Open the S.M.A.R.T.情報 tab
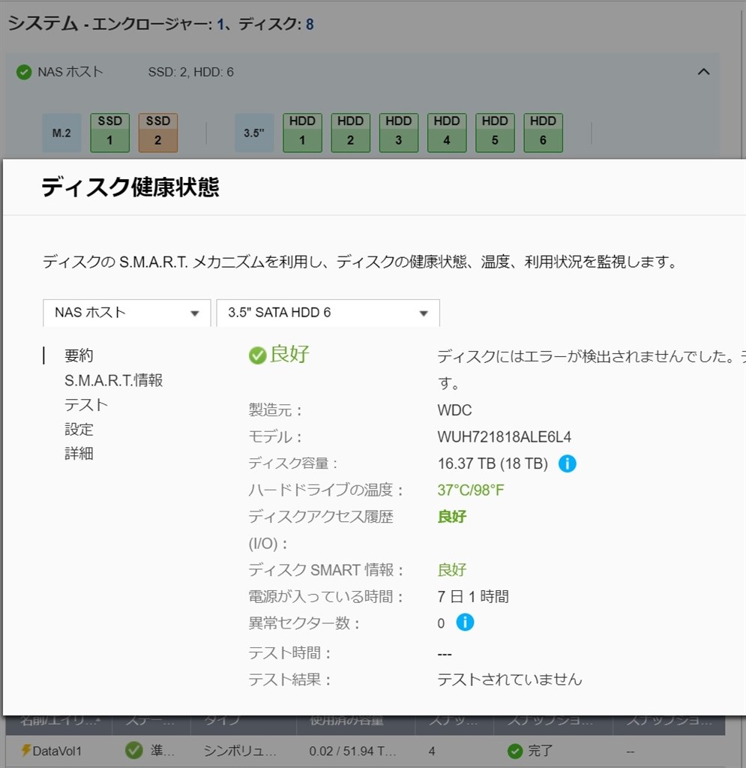The width and height of the screenshot is (746, 768). point(113,380)
